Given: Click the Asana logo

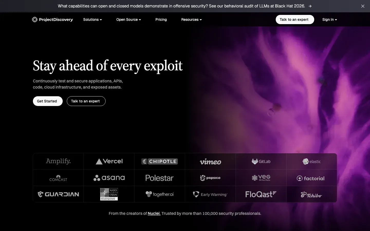Looking at the screenshot, I should click(109, 178).
